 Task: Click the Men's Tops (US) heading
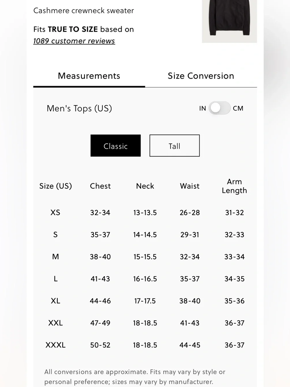point(79,109)
